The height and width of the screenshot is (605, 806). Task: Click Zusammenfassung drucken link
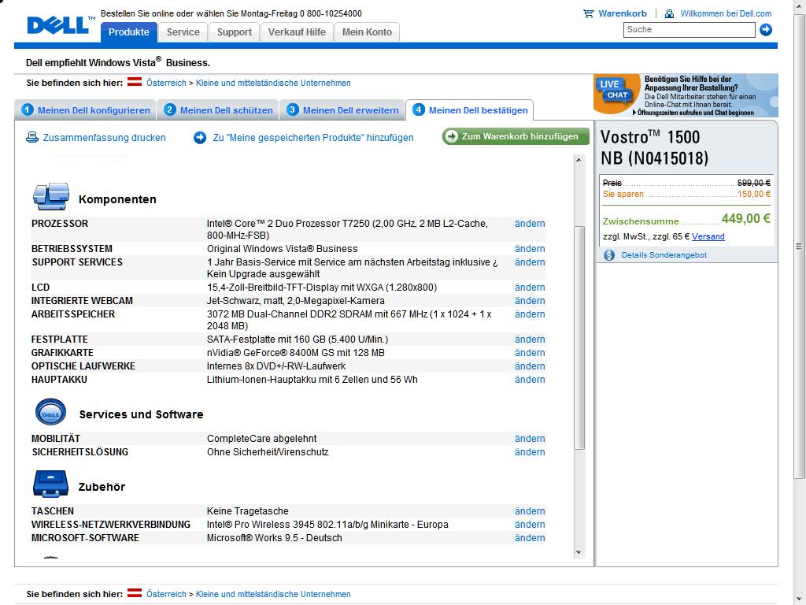pos(105,137)
